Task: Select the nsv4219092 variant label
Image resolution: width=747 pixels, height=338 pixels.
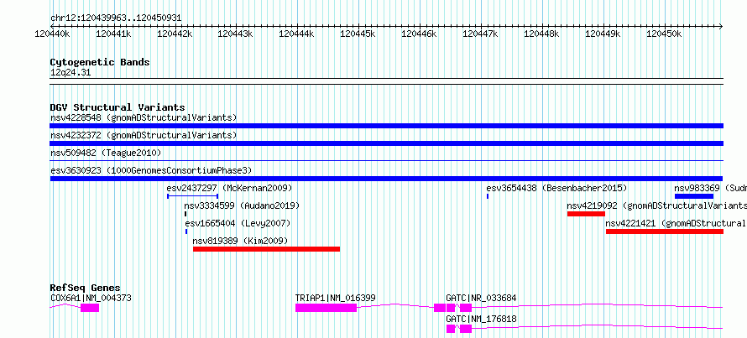Action: pyautogui.click(x=656, y=205)
